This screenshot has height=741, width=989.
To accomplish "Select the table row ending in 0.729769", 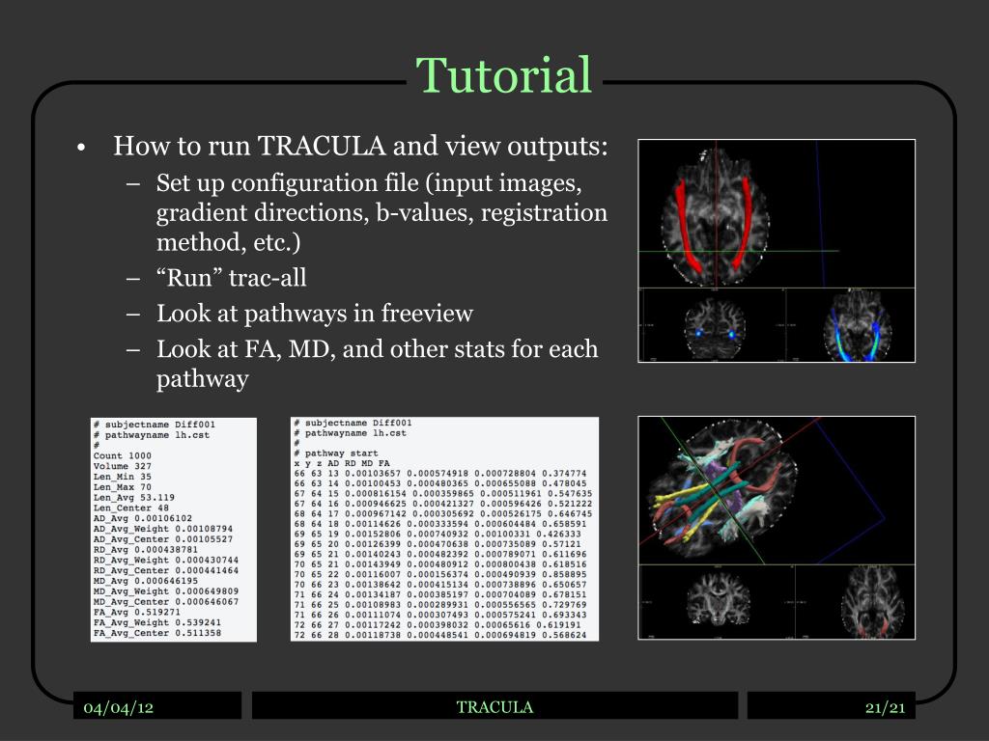I will tap(440, 604).
